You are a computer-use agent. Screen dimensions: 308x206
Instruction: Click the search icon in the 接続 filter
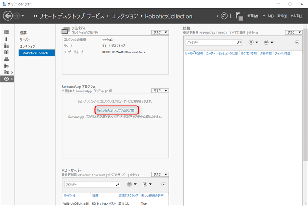pyautogui.click(x=239, y=43)
